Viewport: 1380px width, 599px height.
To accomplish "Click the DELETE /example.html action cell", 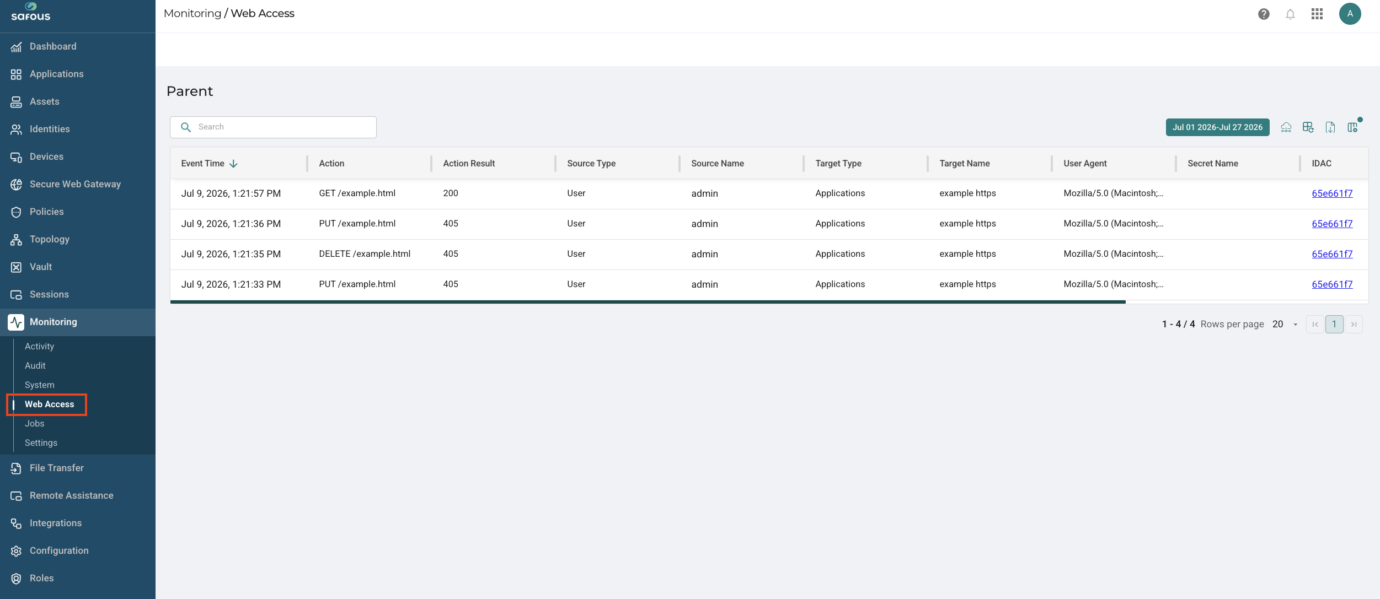I will 365,254.
